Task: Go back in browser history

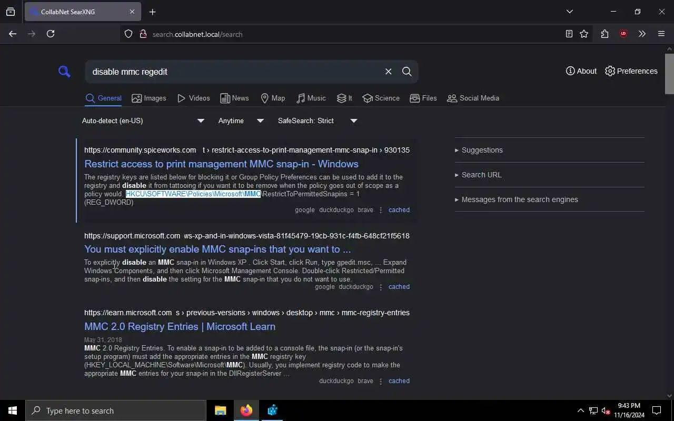Action: pos(13,34)
